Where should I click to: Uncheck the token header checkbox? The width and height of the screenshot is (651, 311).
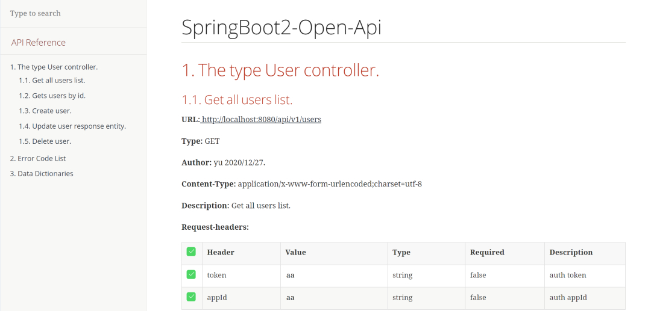click(x=191, y=275)
